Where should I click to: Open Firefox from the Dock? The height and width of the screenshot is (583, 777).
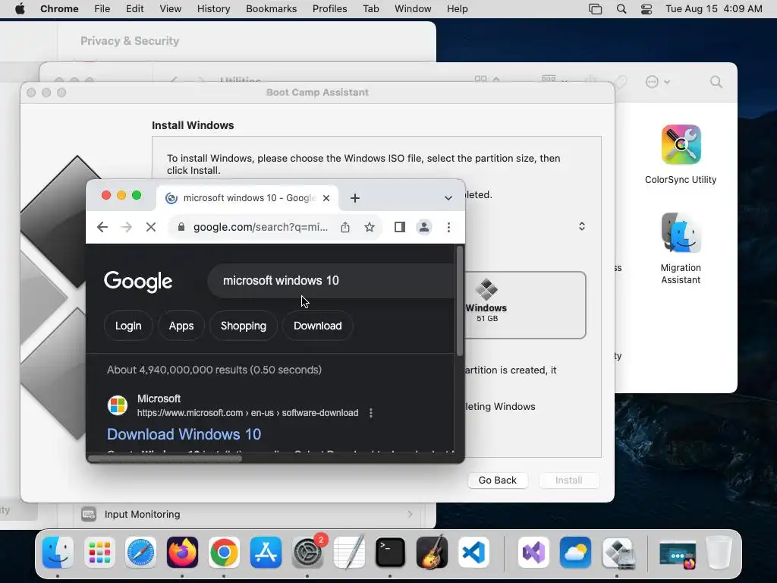(x=182, y=553)
